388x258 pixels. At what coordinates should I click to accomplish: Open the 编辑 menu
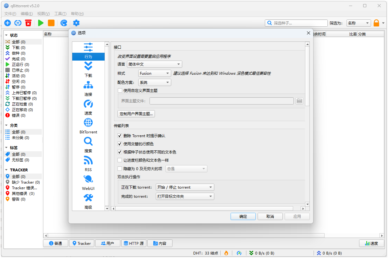[x=27, y=14]
